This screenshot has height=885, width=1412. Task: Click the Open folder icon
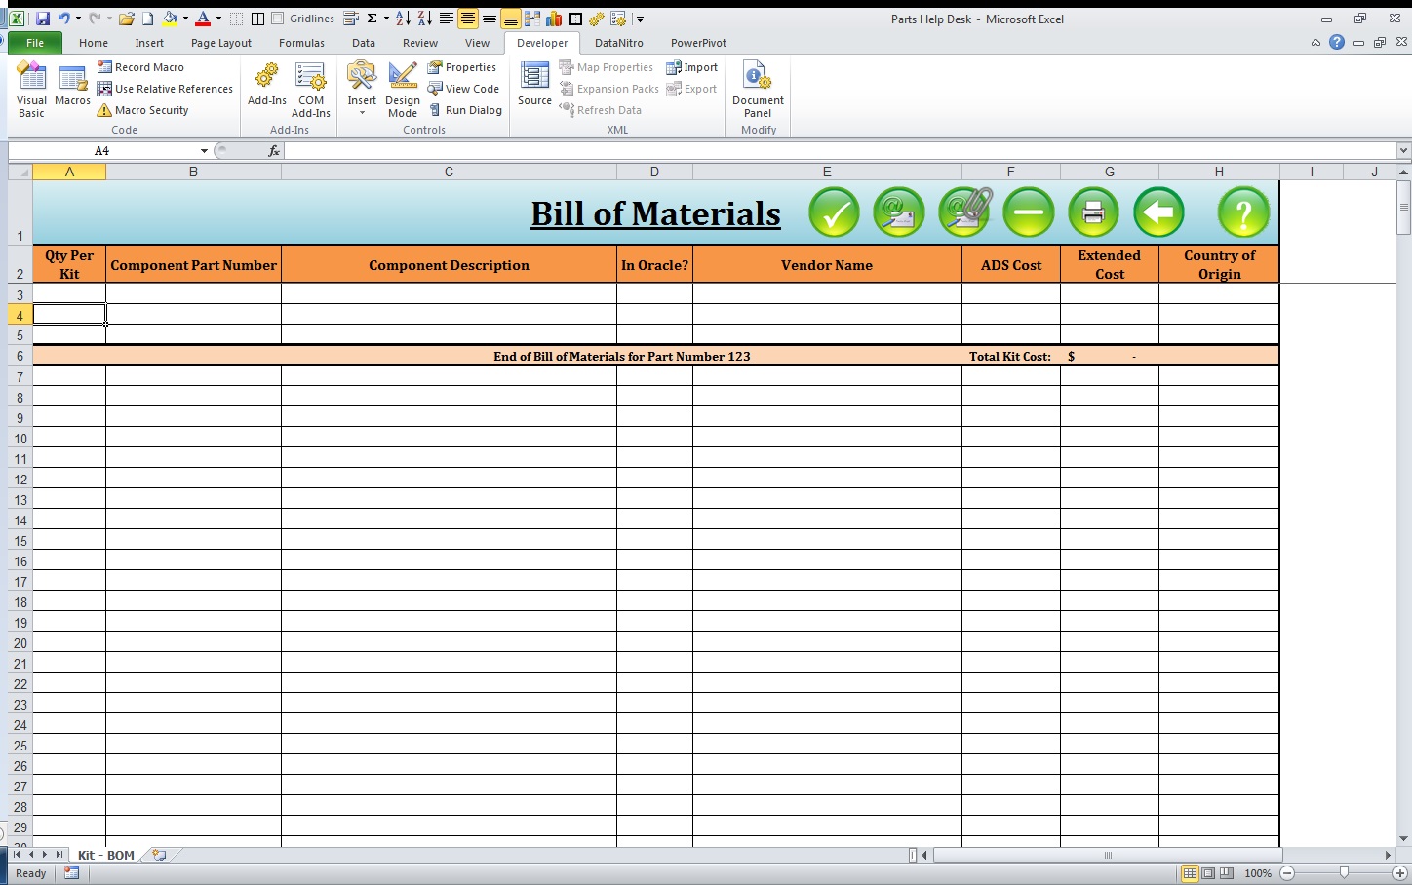pos(127,19)
